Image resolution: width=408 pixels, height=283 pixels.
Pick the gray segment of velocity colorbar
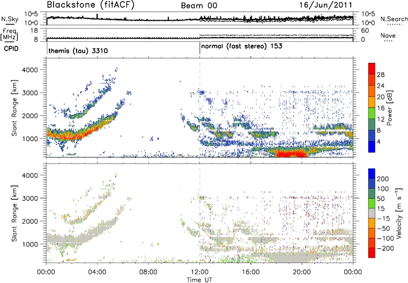tap(372, 213)
